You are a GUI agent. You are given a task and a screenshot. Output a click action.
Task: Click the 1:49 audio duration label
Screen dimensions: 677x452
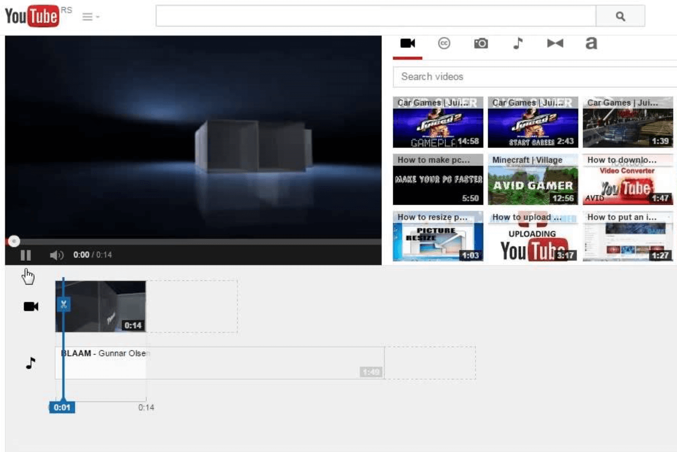(371, 372)
